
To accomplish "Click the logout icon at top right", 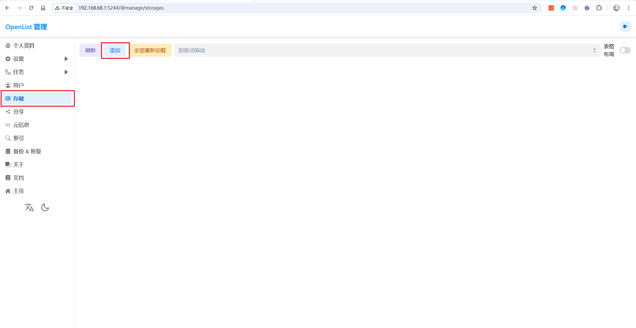I will pos(625,26).
